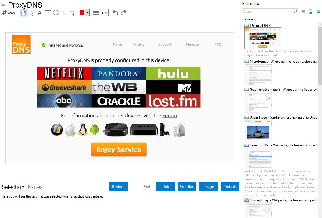
Task: Click the Windows device icon
Action: click(x=57, y=130)
